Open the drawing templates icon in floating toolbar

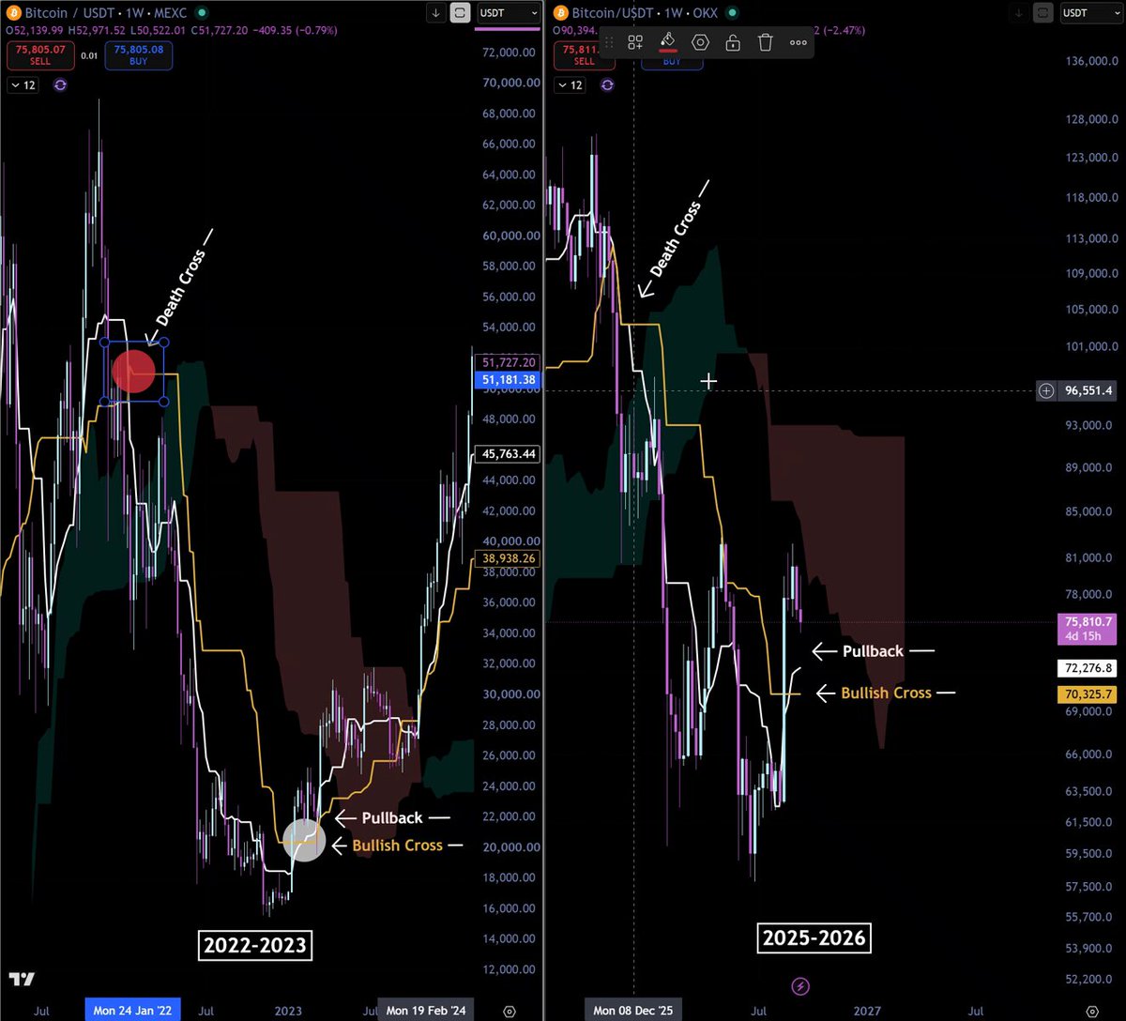pos(635,42)
